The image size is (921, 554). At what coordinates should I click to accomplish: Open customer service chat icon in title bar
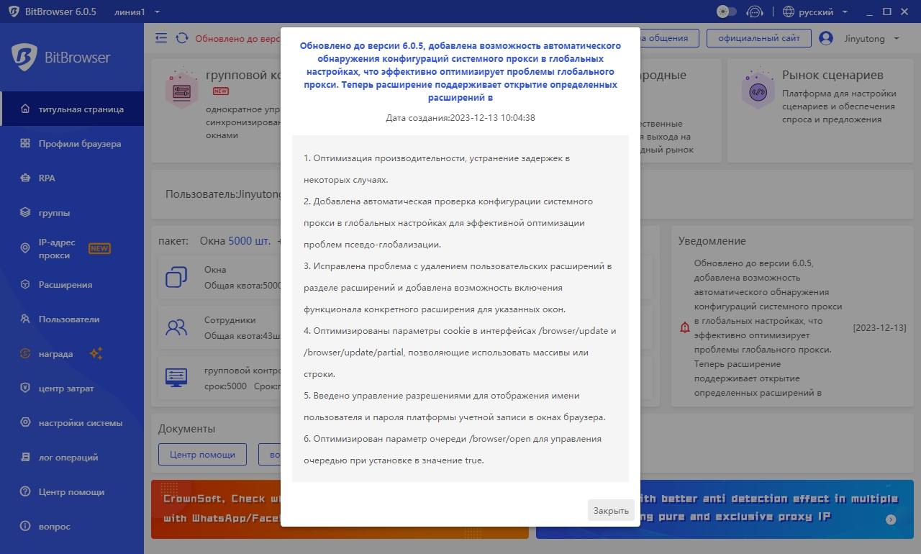[x=755, y=12]
